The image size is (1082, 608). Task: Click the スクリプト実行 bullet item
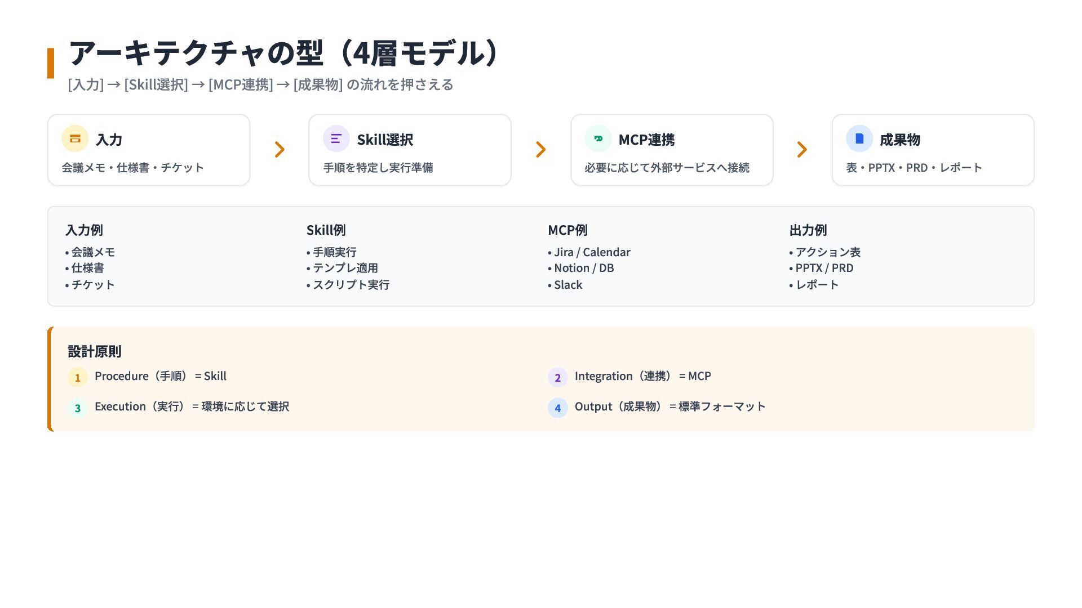[351, 285]
